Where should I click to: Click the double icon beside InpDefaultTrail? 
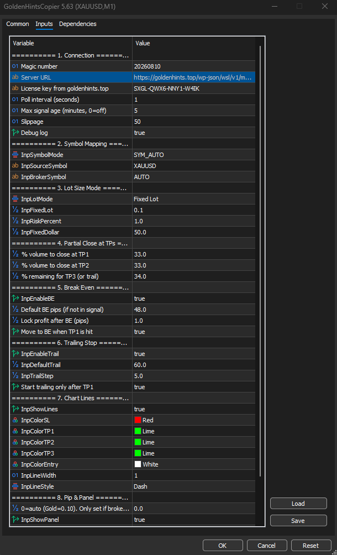(x=15, y=365)
